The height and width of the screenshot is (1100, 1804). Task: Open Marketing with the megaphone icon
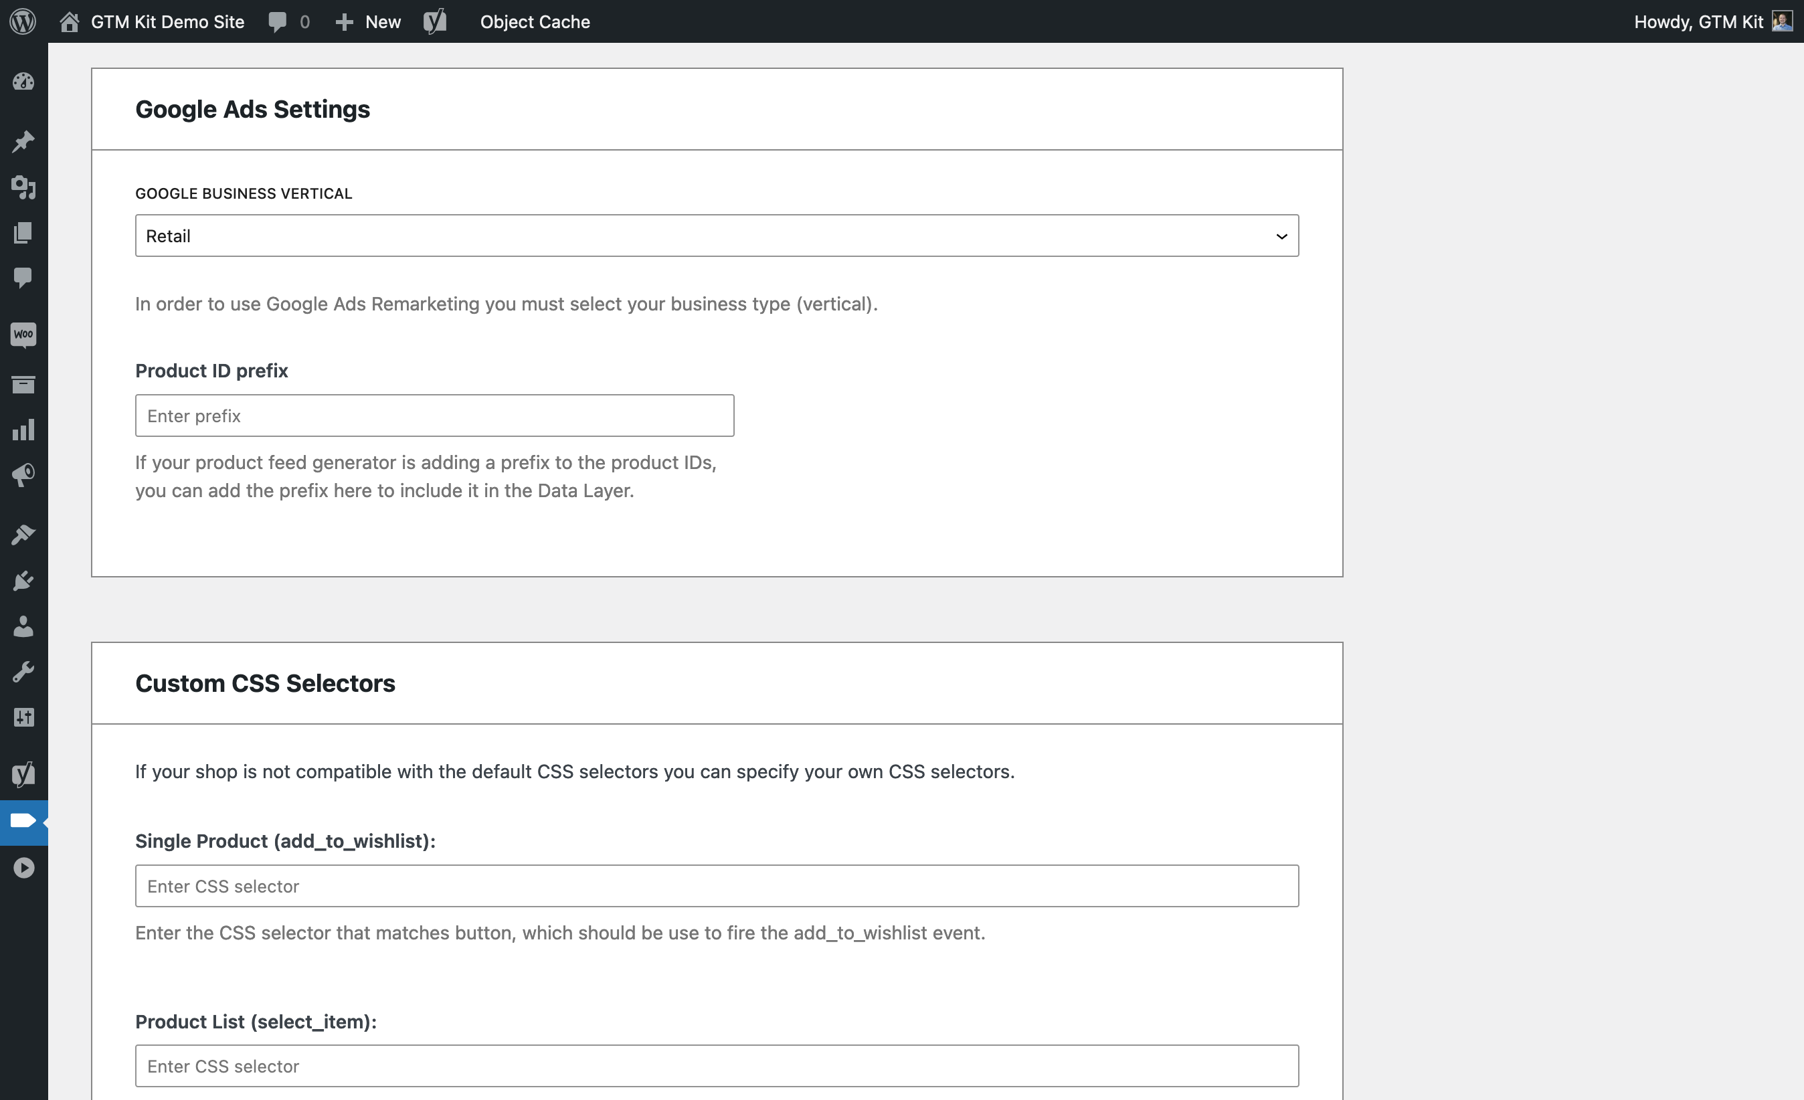(23, 474)
